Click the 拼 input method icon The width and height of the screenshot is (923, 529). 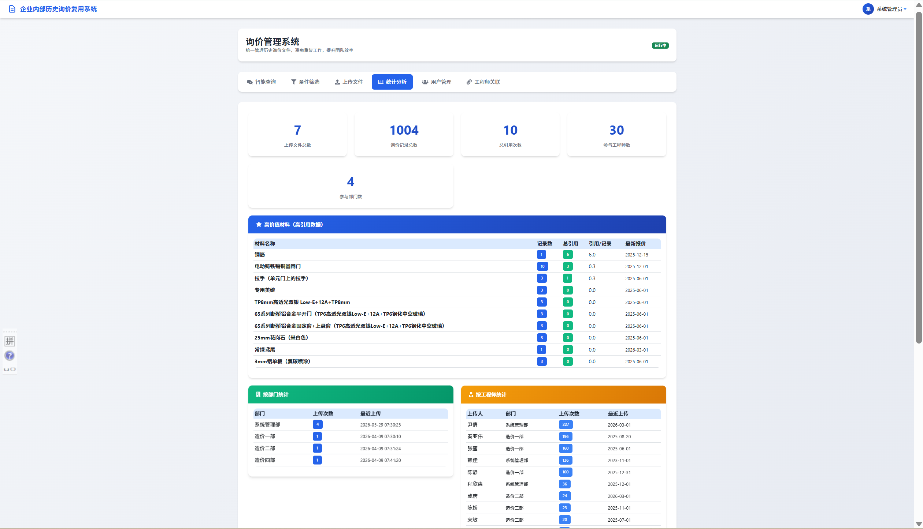pyautogui.click(x=10, y=341)
